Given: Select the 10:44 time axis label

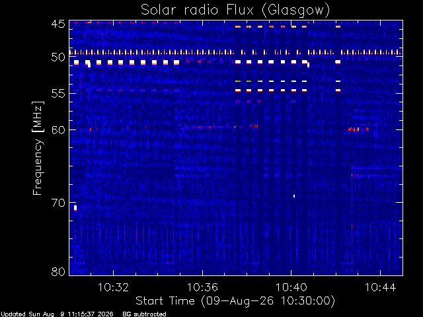Looking at the screenshot, I should coord(380,287).
